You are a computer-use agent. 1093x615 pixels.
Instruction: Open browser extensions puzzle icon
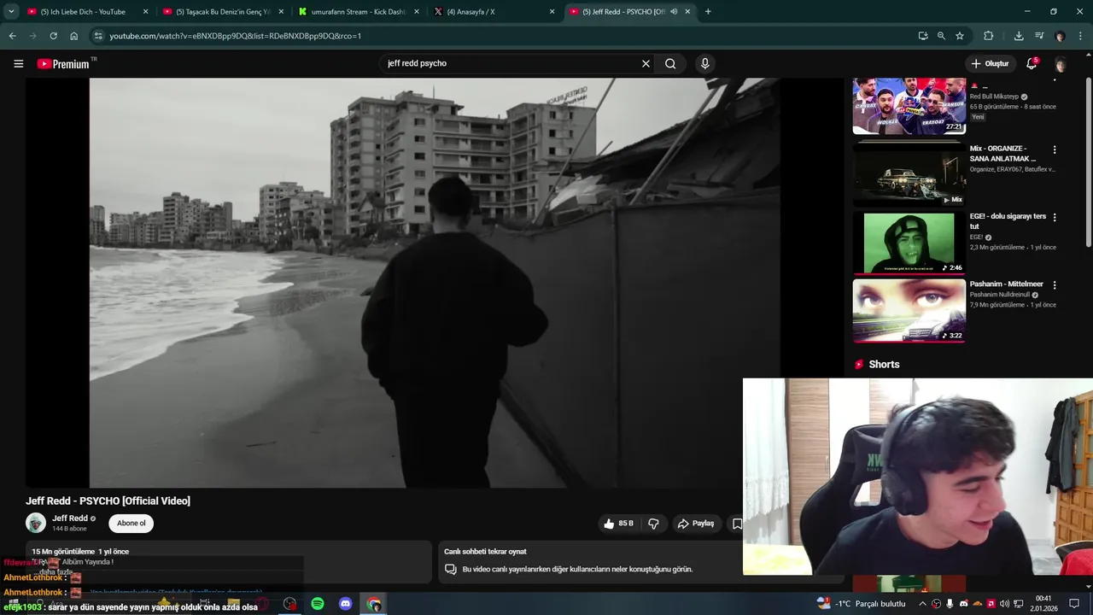989,36
